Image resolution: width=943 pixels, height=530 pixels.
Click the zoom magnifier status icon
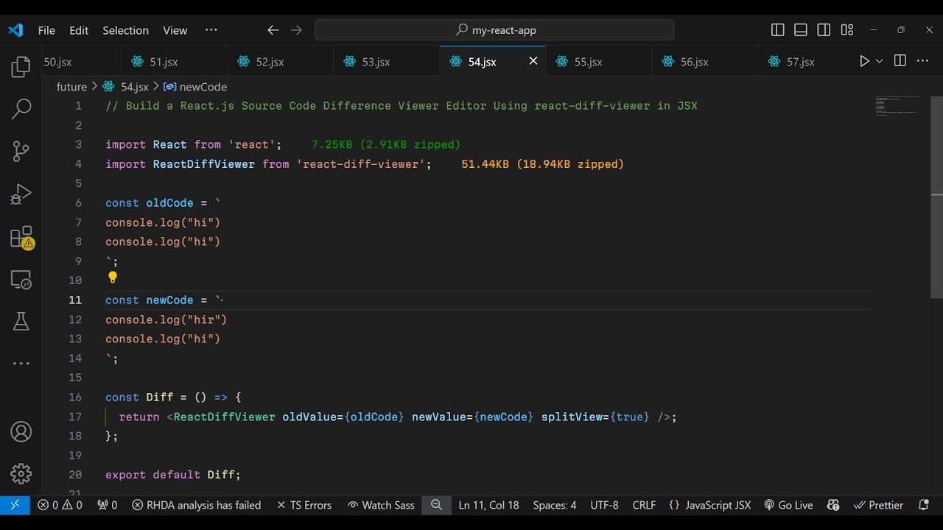(x=436, y=505)
